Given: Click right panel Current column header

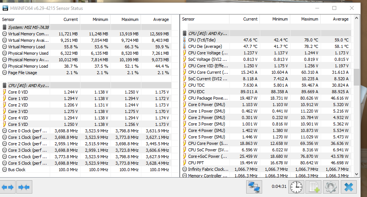Looking at the screenshot, I should pyautogui.click(x=245, y=19).
